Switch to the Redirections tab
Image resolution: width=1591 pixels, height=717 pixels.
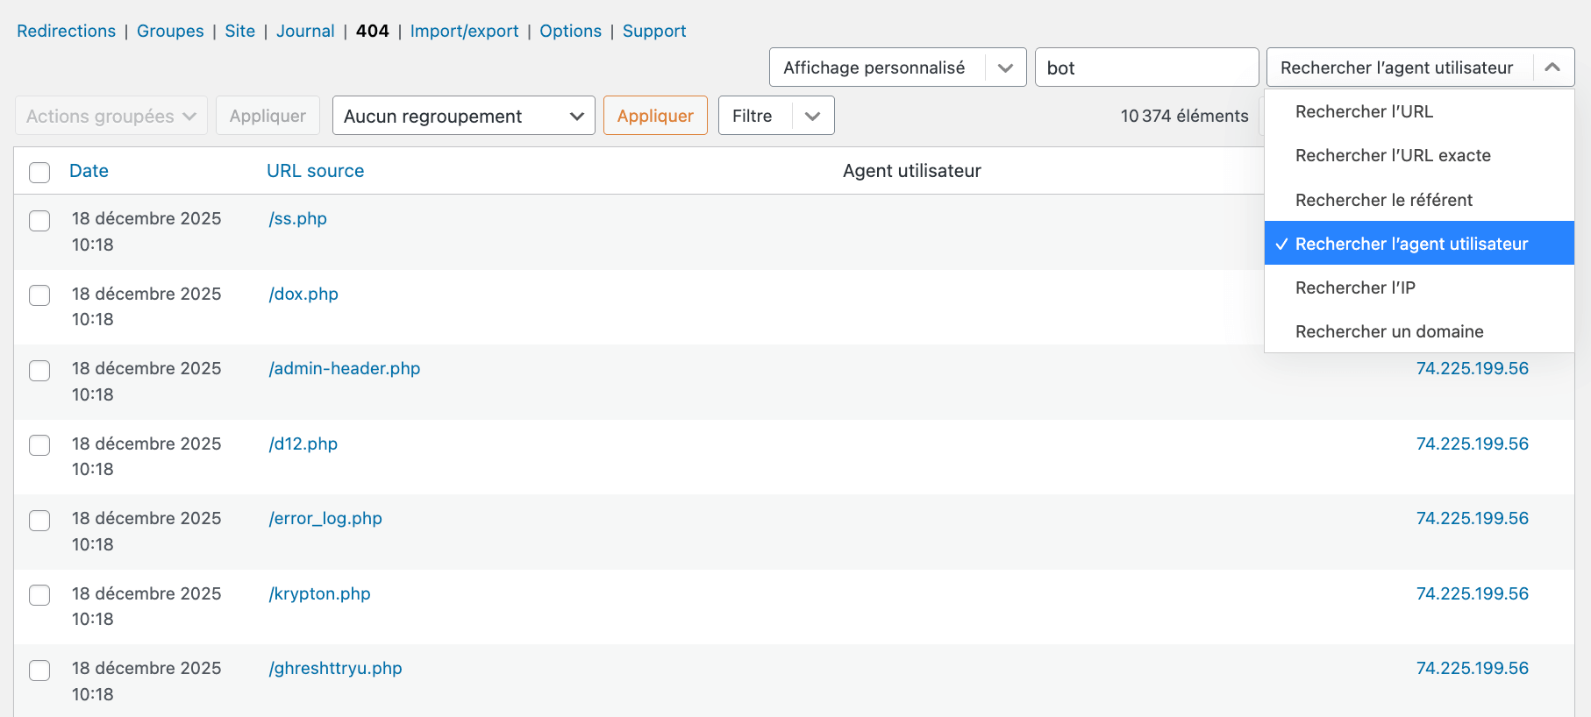click(66, 31)
